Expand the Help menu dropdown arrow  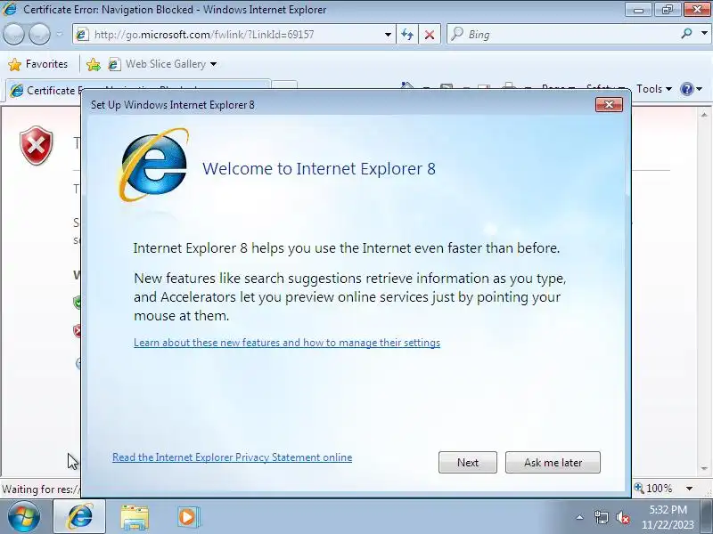tap(700, 89)
